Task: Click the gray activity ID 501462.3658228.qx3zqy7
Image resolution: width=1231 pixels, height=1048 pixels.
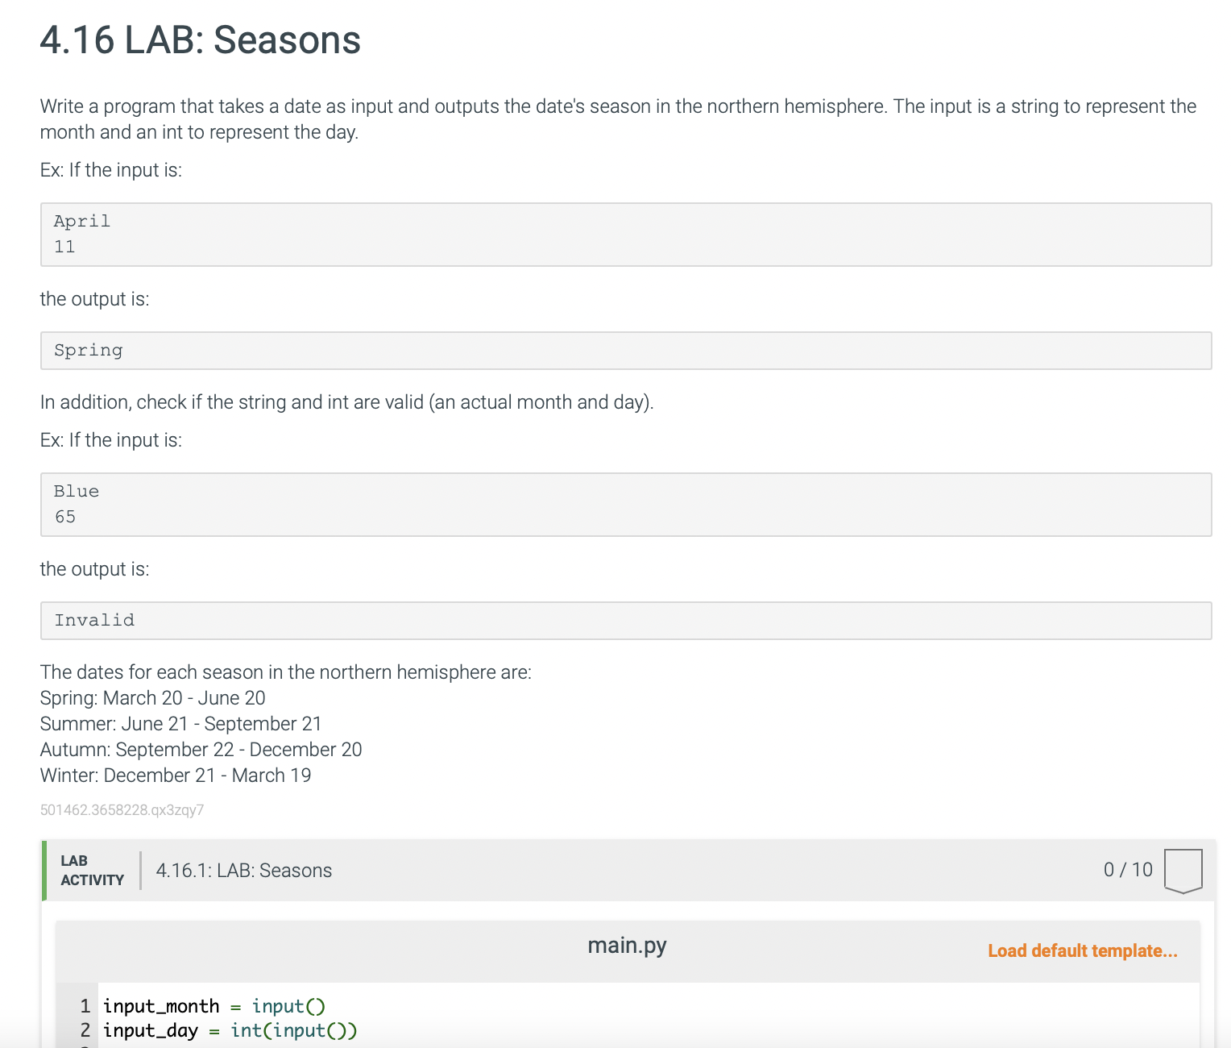Action: (122, 810)
